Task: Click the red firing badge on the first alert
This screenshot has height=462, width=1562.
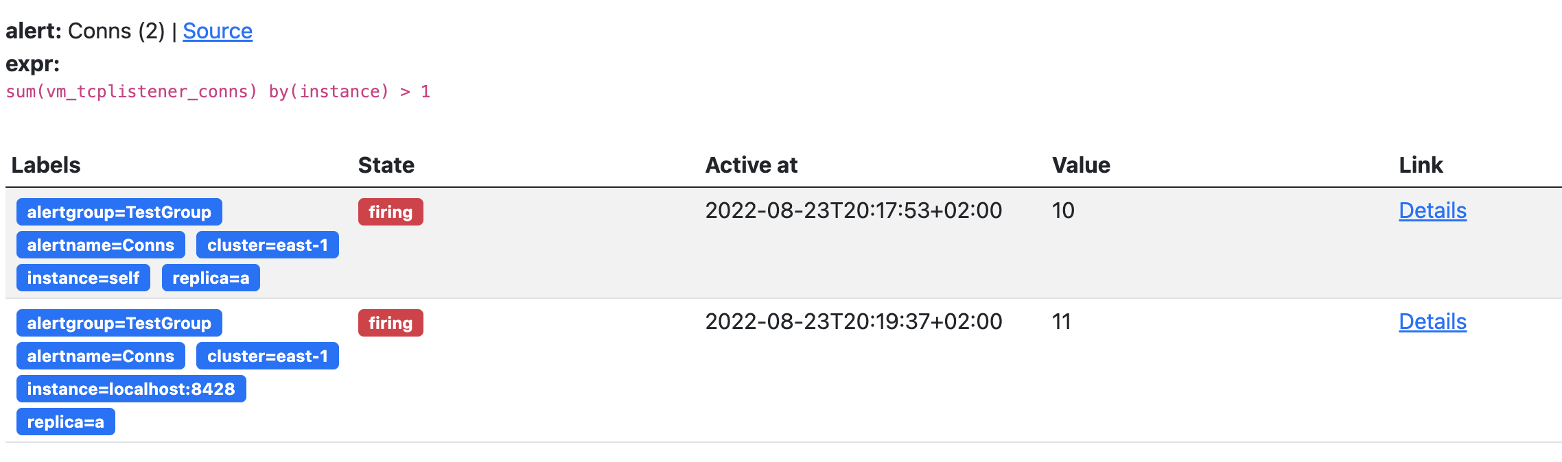Action: (390, 212)
